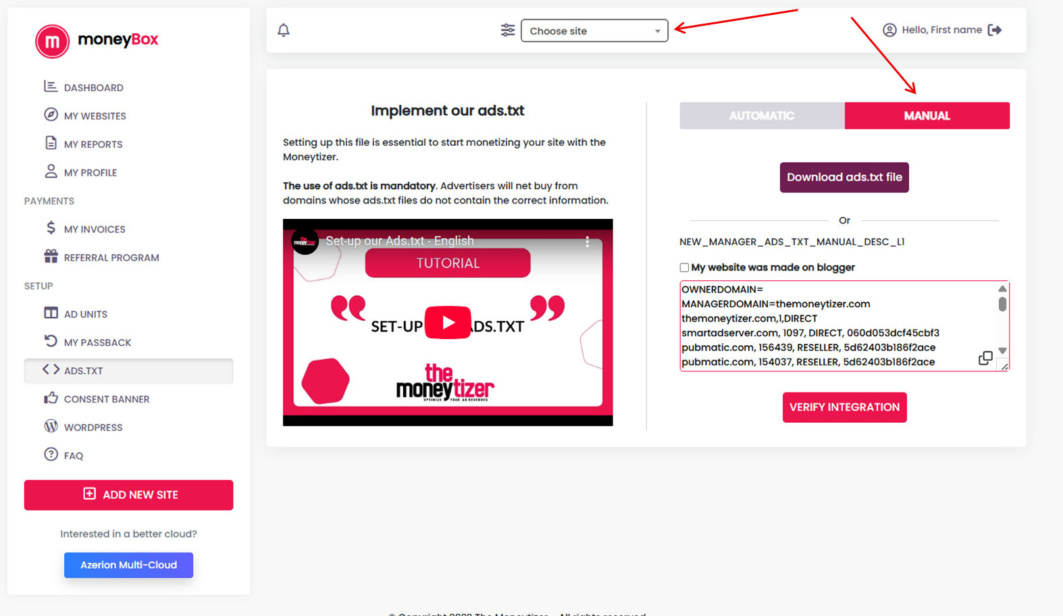The height and width of the screenshot is (616, 1063).
Task: Play the ads.txt tutorial video
Action: coord(448,323)
